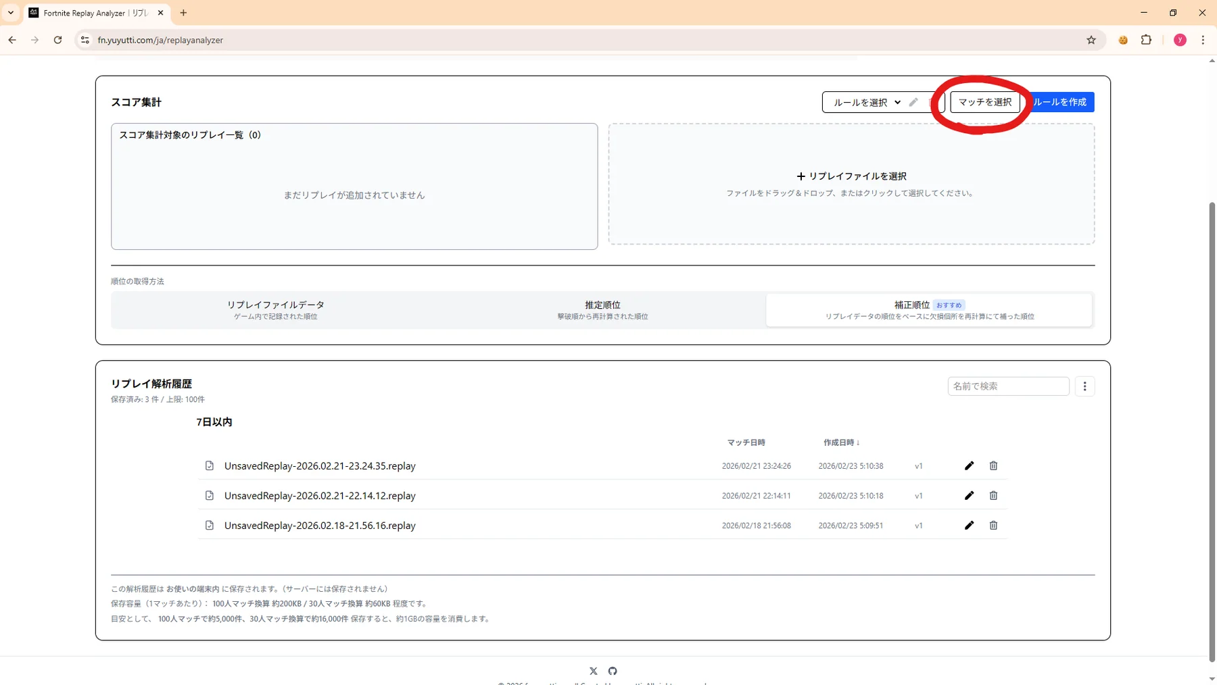Image resolution: width=1217 pixels, height=685 pixels.
Task: Click the edit pencil for the 23.24.35 replay
Action: click(x=969, y=465)
